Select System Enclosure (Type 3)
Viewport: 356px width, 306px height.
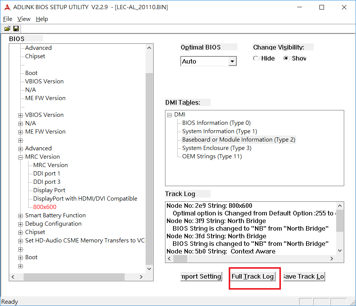tap(216, 148)
